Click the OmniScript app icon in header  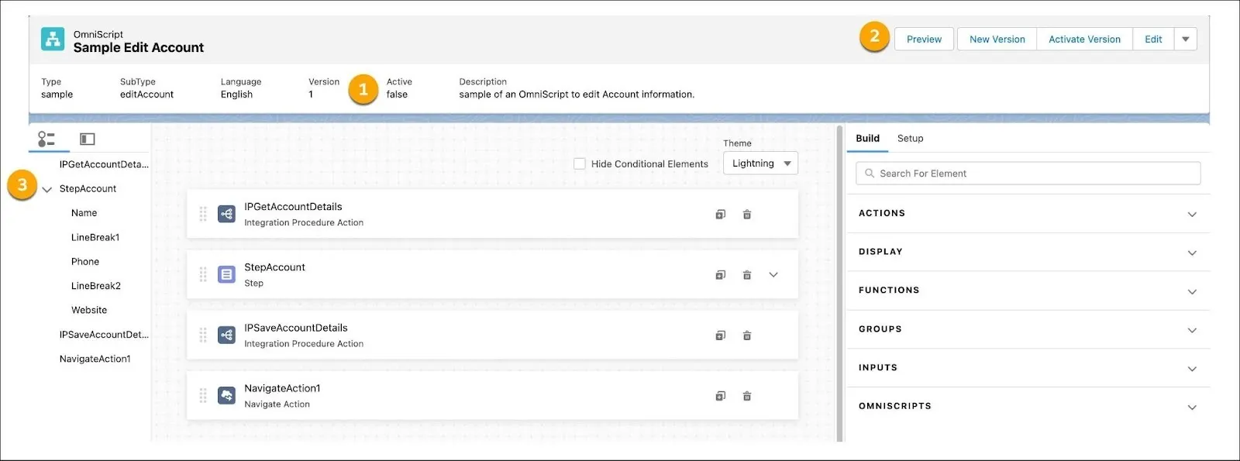point(53,40)
